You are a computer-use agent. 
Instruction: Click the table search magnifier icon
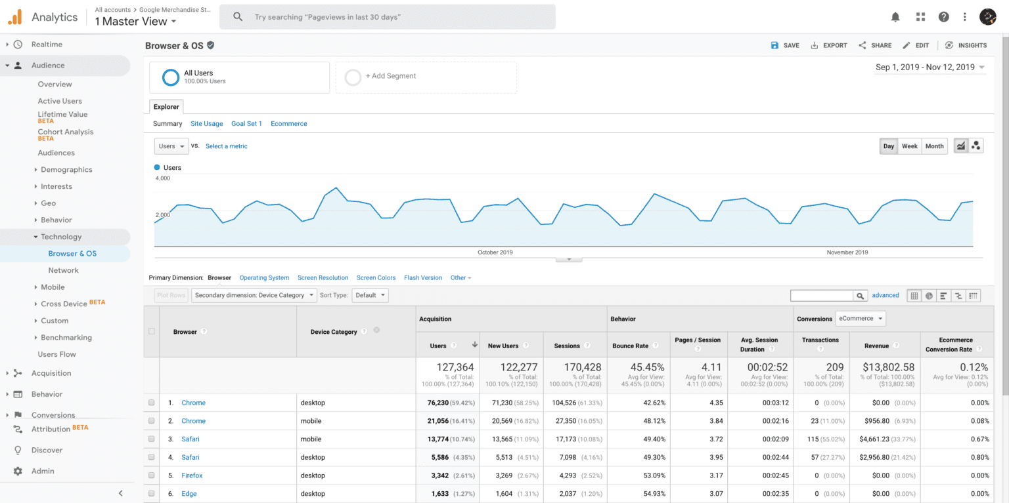coord(860,296)
